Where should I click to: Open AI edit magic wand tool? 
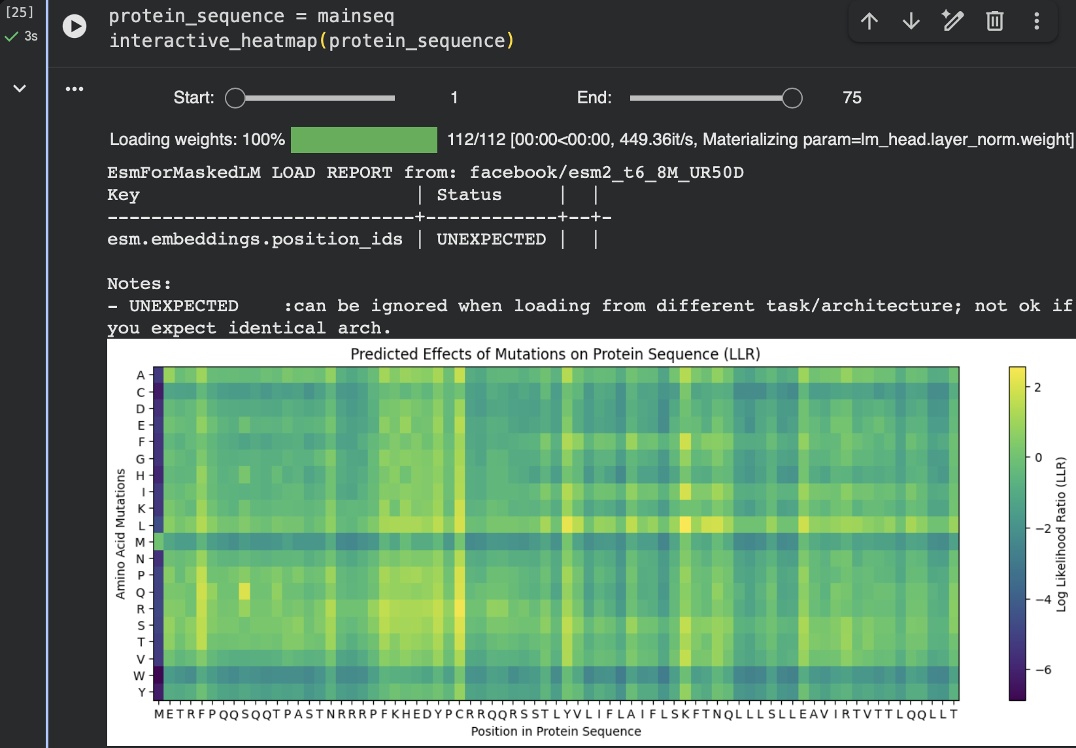[953, 22]
